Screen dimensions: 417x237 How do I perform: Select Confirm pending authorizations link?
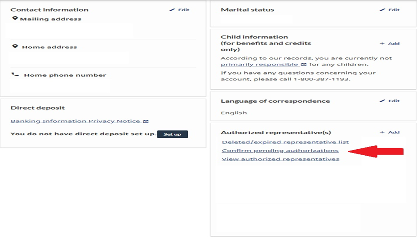click(280, 151)
